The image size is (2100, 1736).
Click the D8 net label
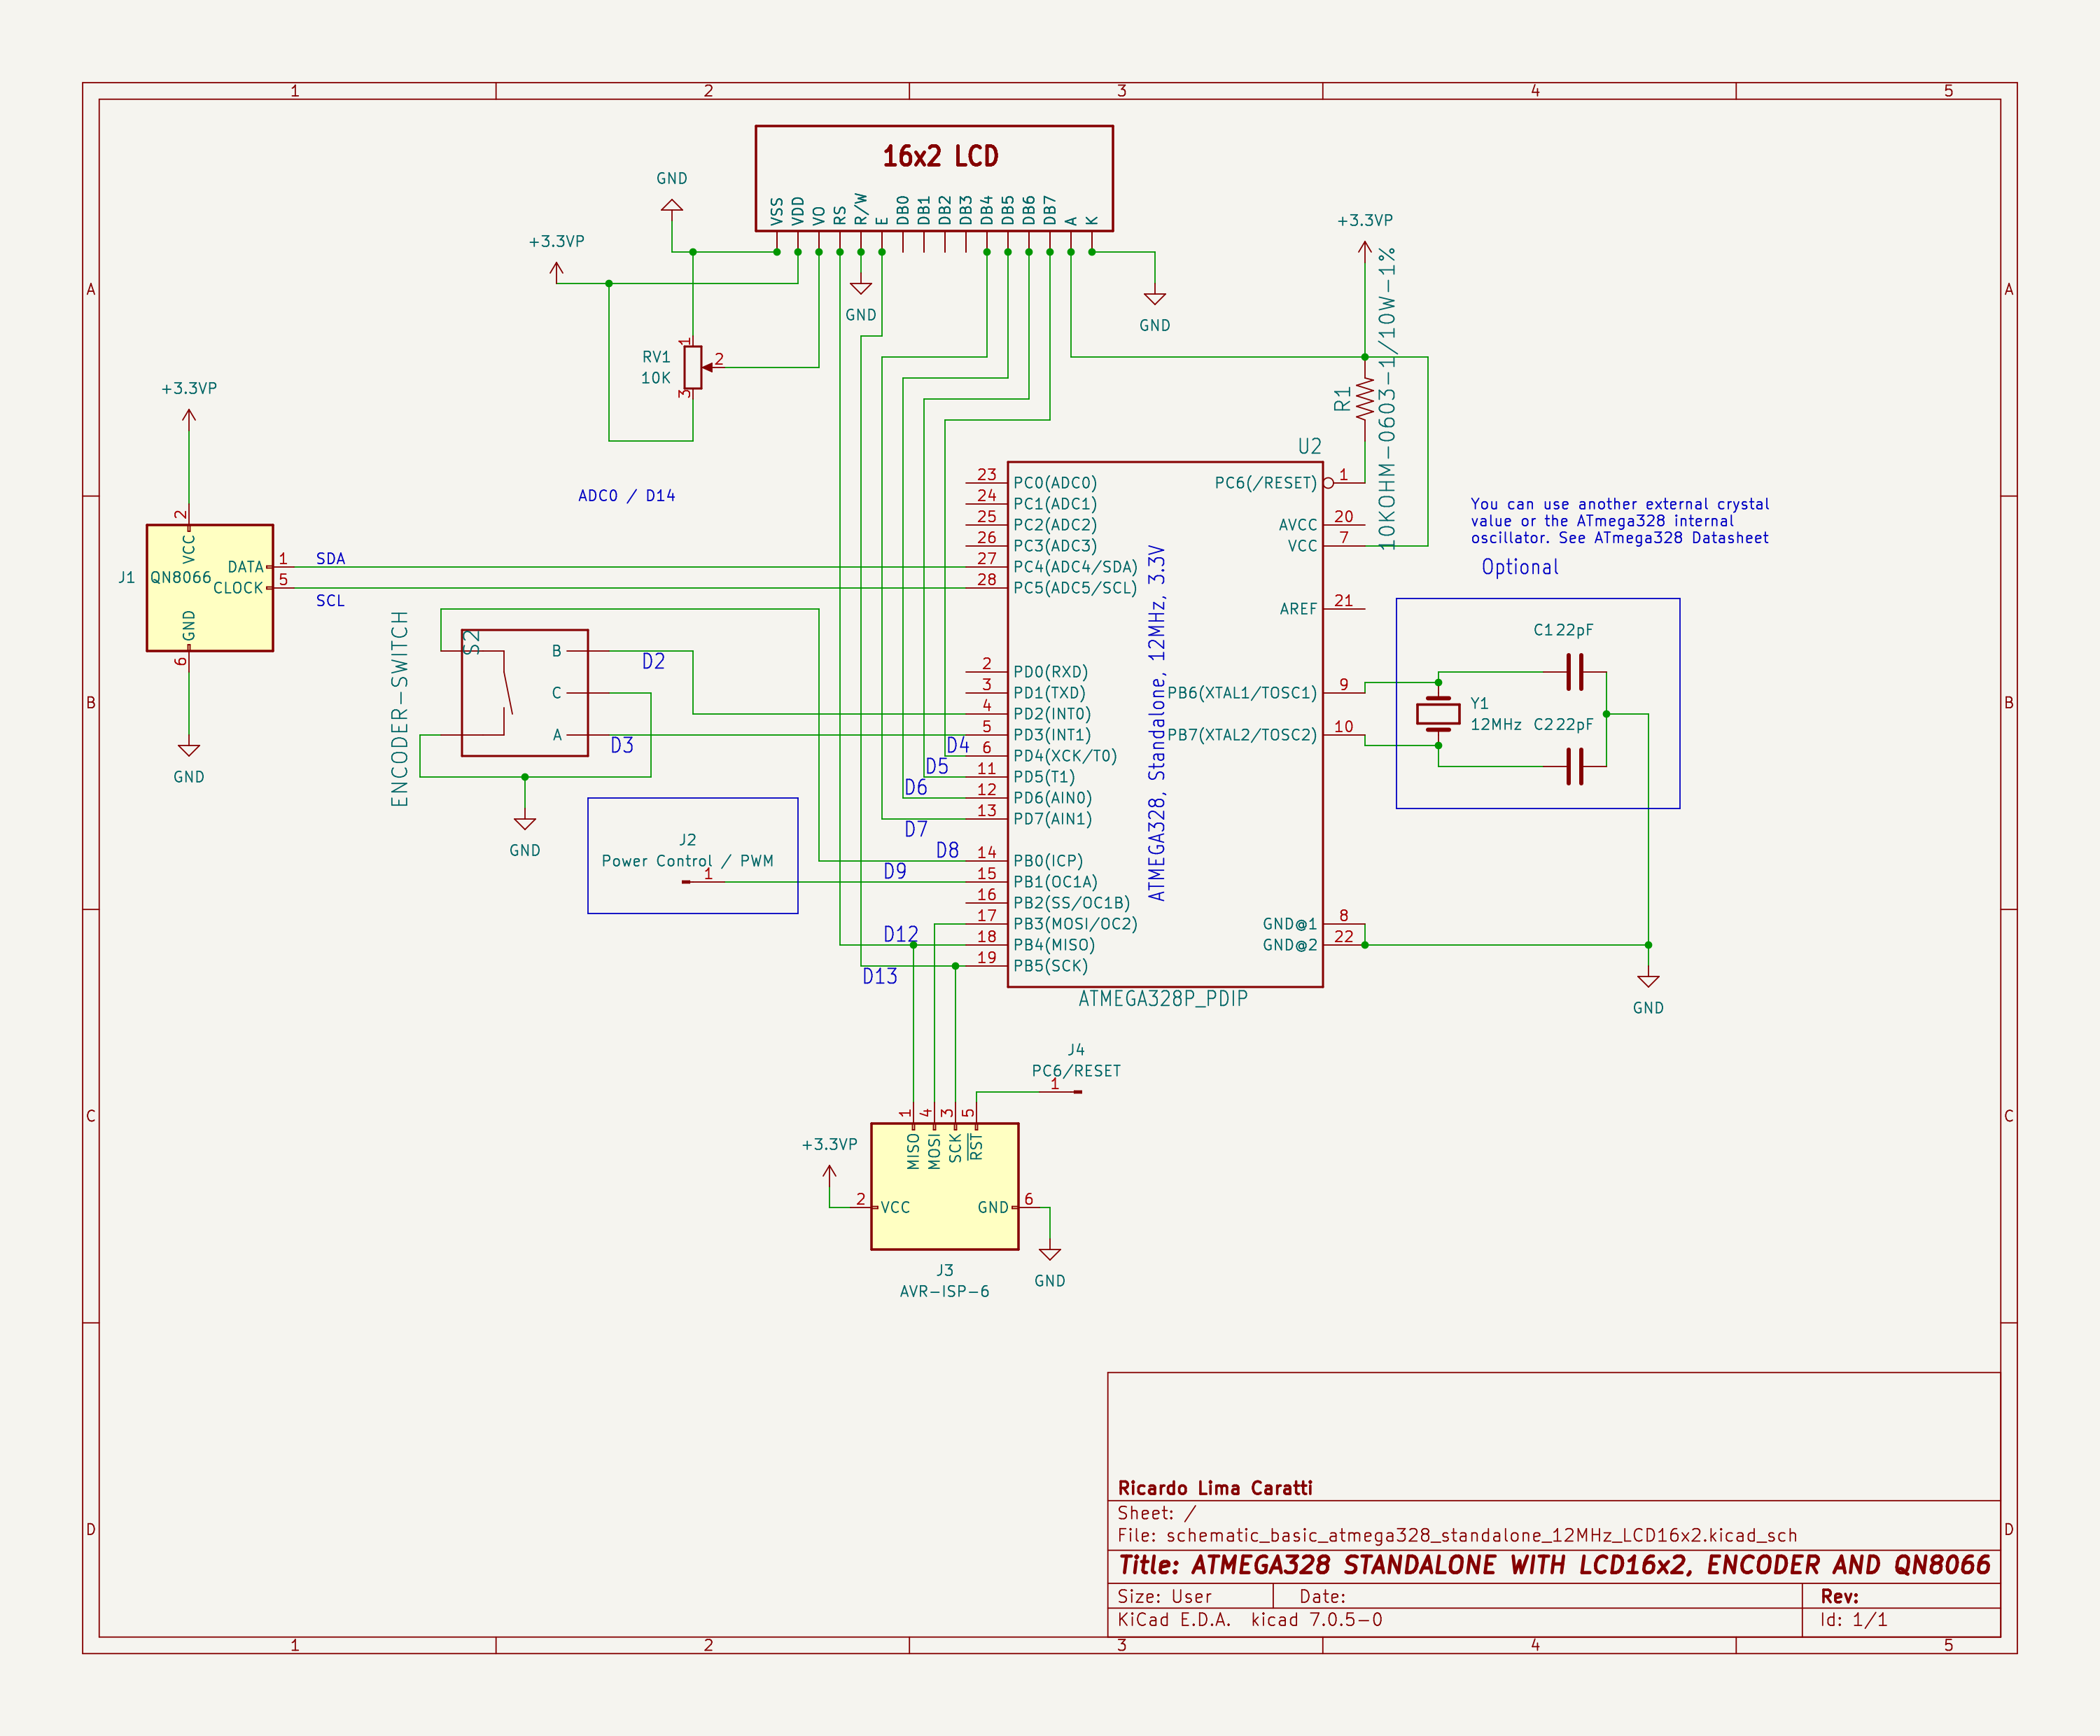(948, 851)
